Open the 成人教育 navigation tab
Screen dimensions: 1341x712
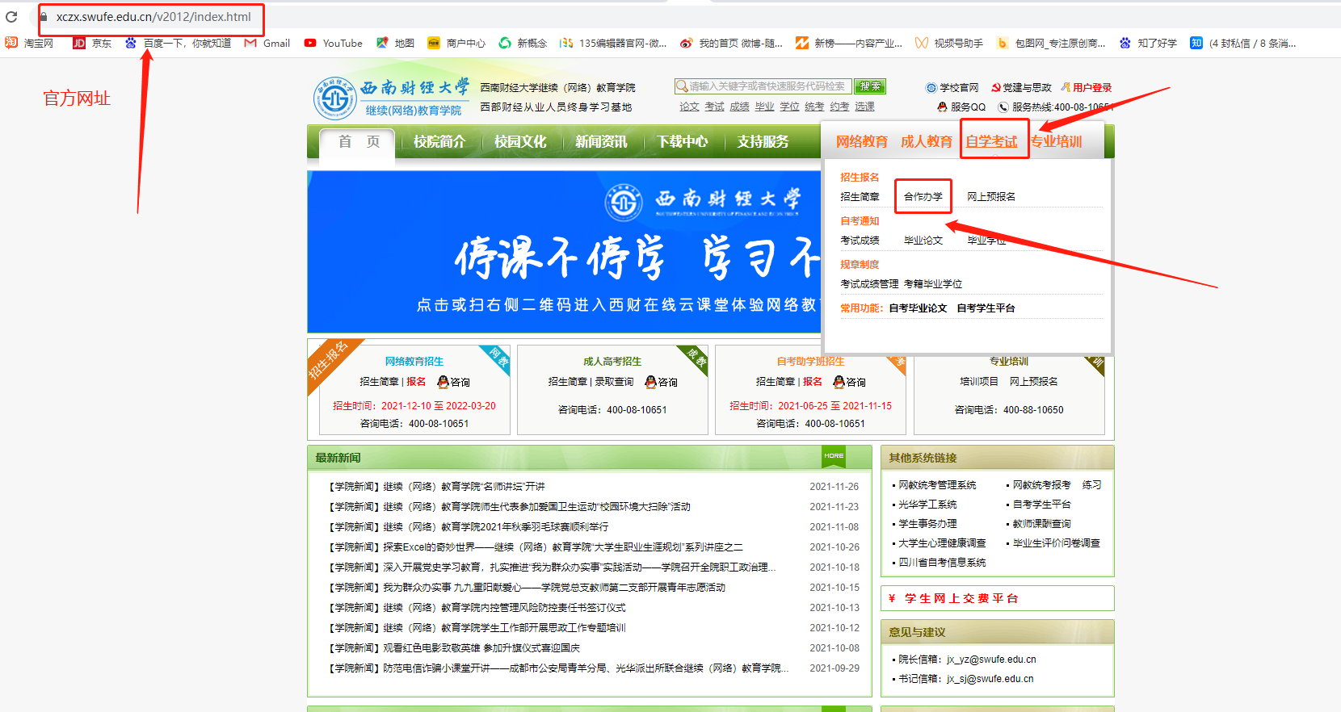click(x=926, y=141)
